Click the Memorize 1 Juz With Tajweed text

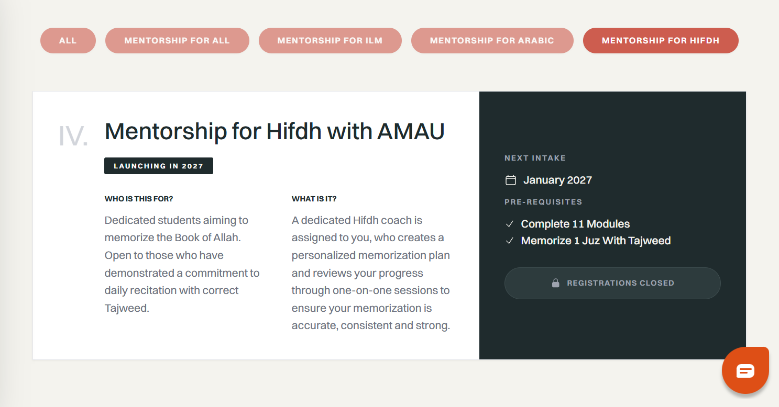pyautogui.click(x=596, y=241)
